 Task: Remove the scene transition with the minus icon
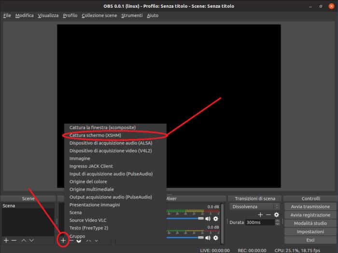pos(268,215)
